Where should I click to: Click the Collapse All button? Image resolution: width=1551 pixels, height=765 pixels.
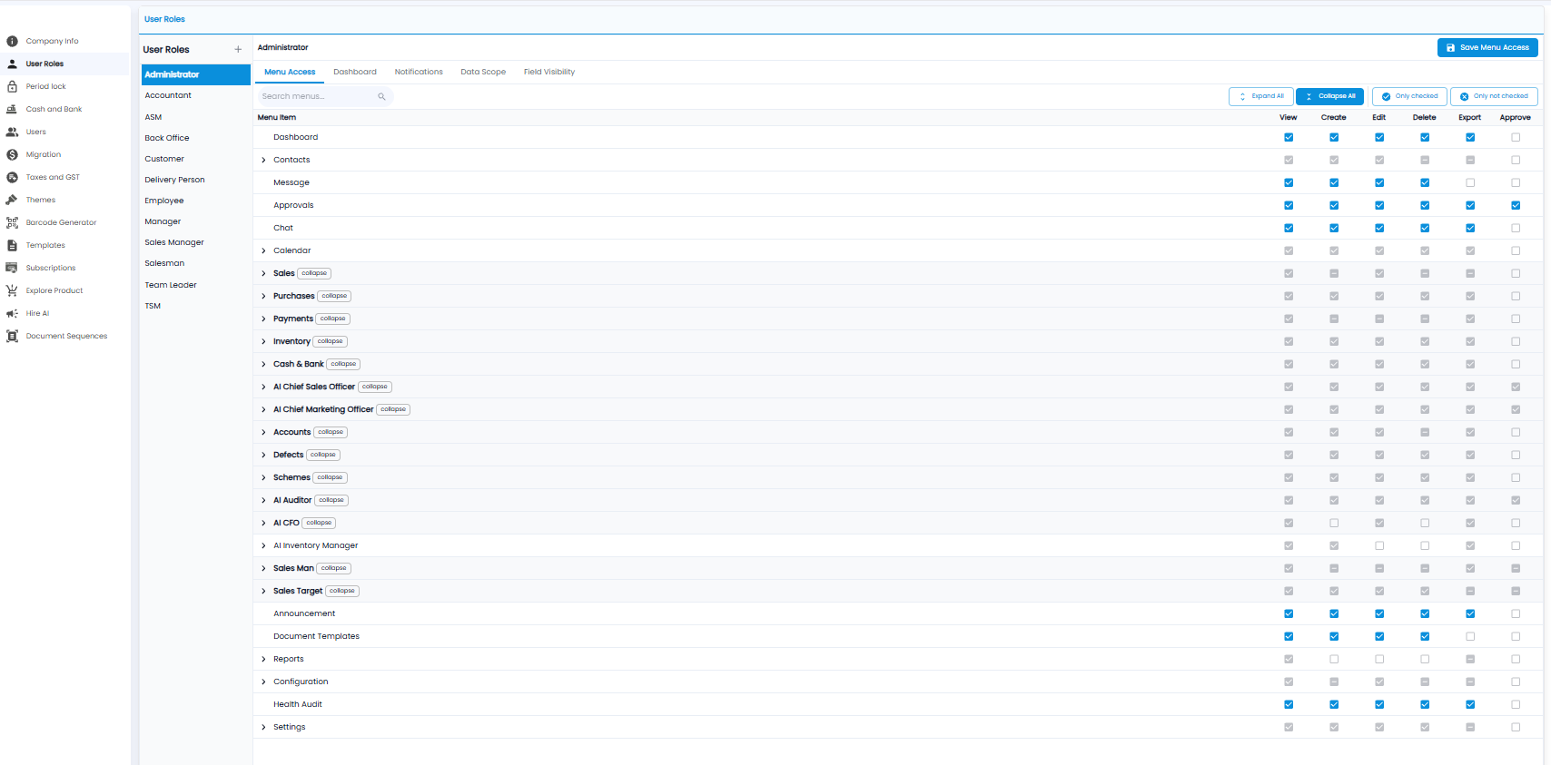[1329, 96]
